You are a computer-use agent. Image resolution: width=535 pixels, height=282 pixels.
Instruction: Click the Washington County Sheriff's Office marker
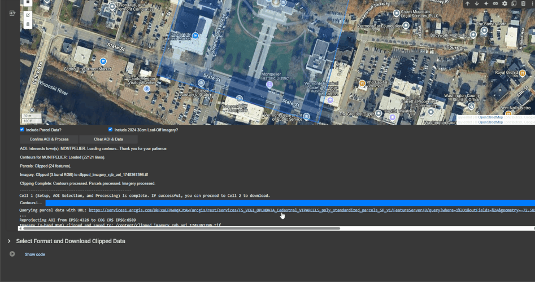pos(471,106)
